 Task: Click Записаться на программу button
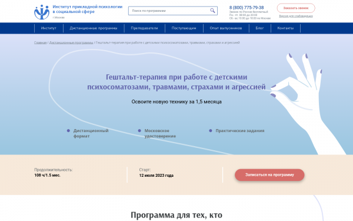(x=269, y=175)
